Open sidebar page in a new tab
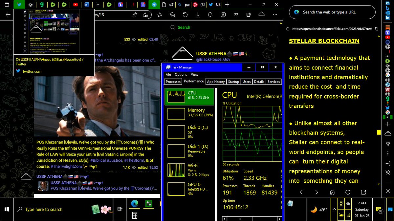 tap(363, 192)
